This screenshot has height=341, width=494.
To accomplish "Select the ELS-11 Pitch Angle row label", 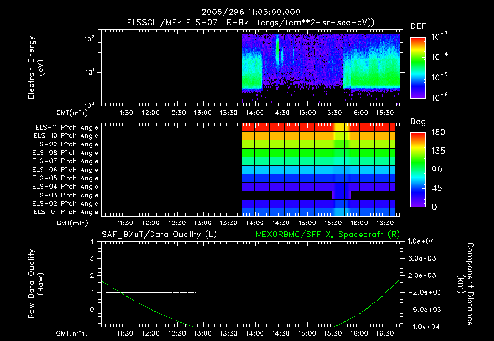I will point(67,128).
